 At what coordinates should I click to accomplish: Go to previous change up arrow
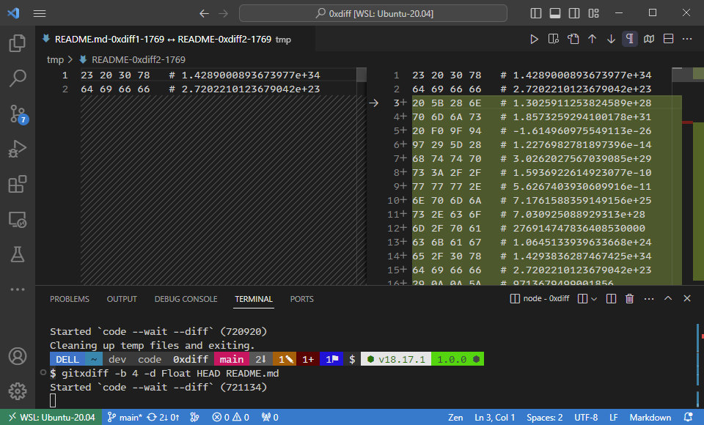pyautogui.click(x=593, y=39)
